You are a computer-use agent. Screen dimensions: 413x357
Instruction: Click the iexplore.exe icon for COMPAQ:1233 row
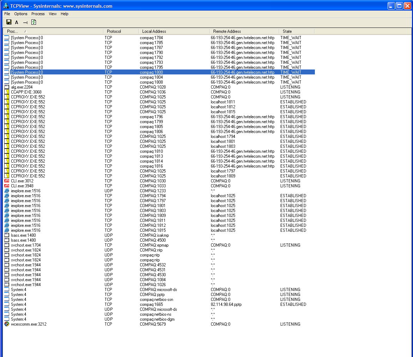(7, 191)
